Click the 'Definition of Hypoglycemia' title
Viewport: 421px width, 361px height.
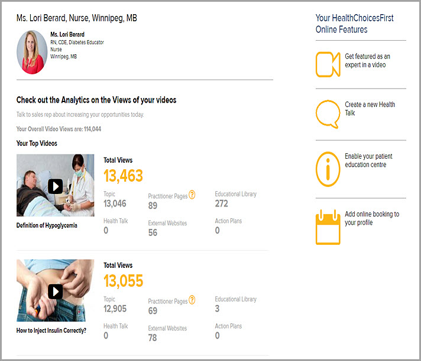[x=47, y=225]
